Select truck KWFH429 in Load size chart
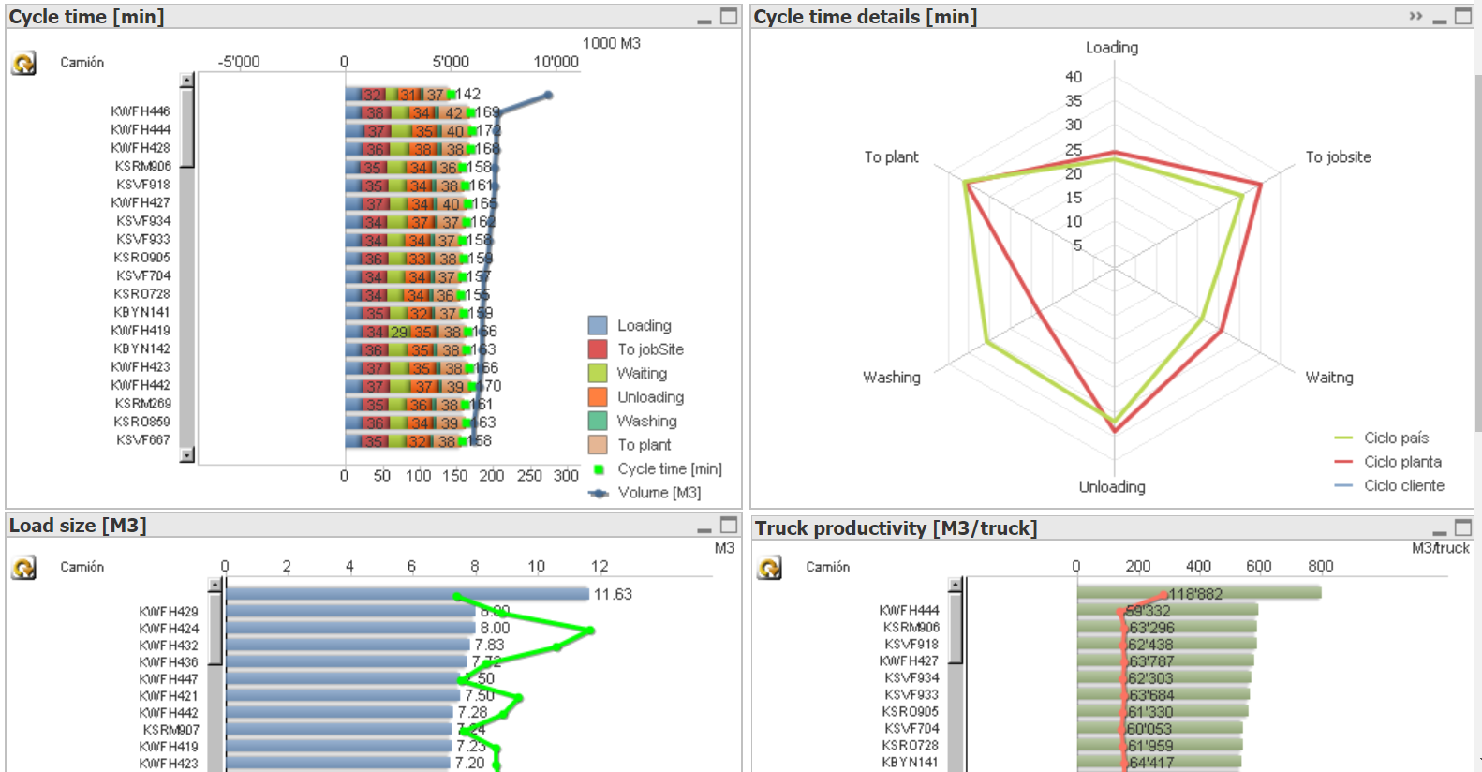 (169, 612)
